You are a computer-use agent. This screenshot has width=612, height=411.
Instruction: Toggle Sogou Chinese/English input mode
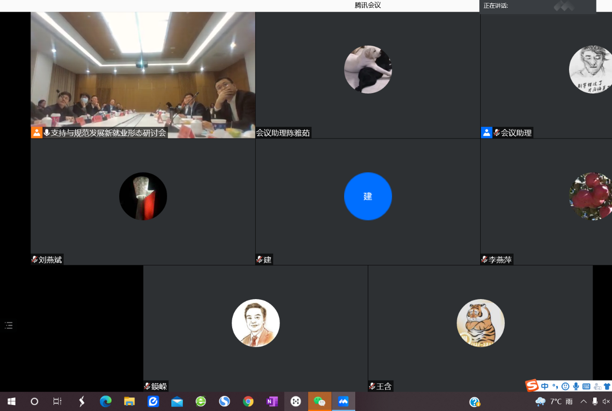545,386
